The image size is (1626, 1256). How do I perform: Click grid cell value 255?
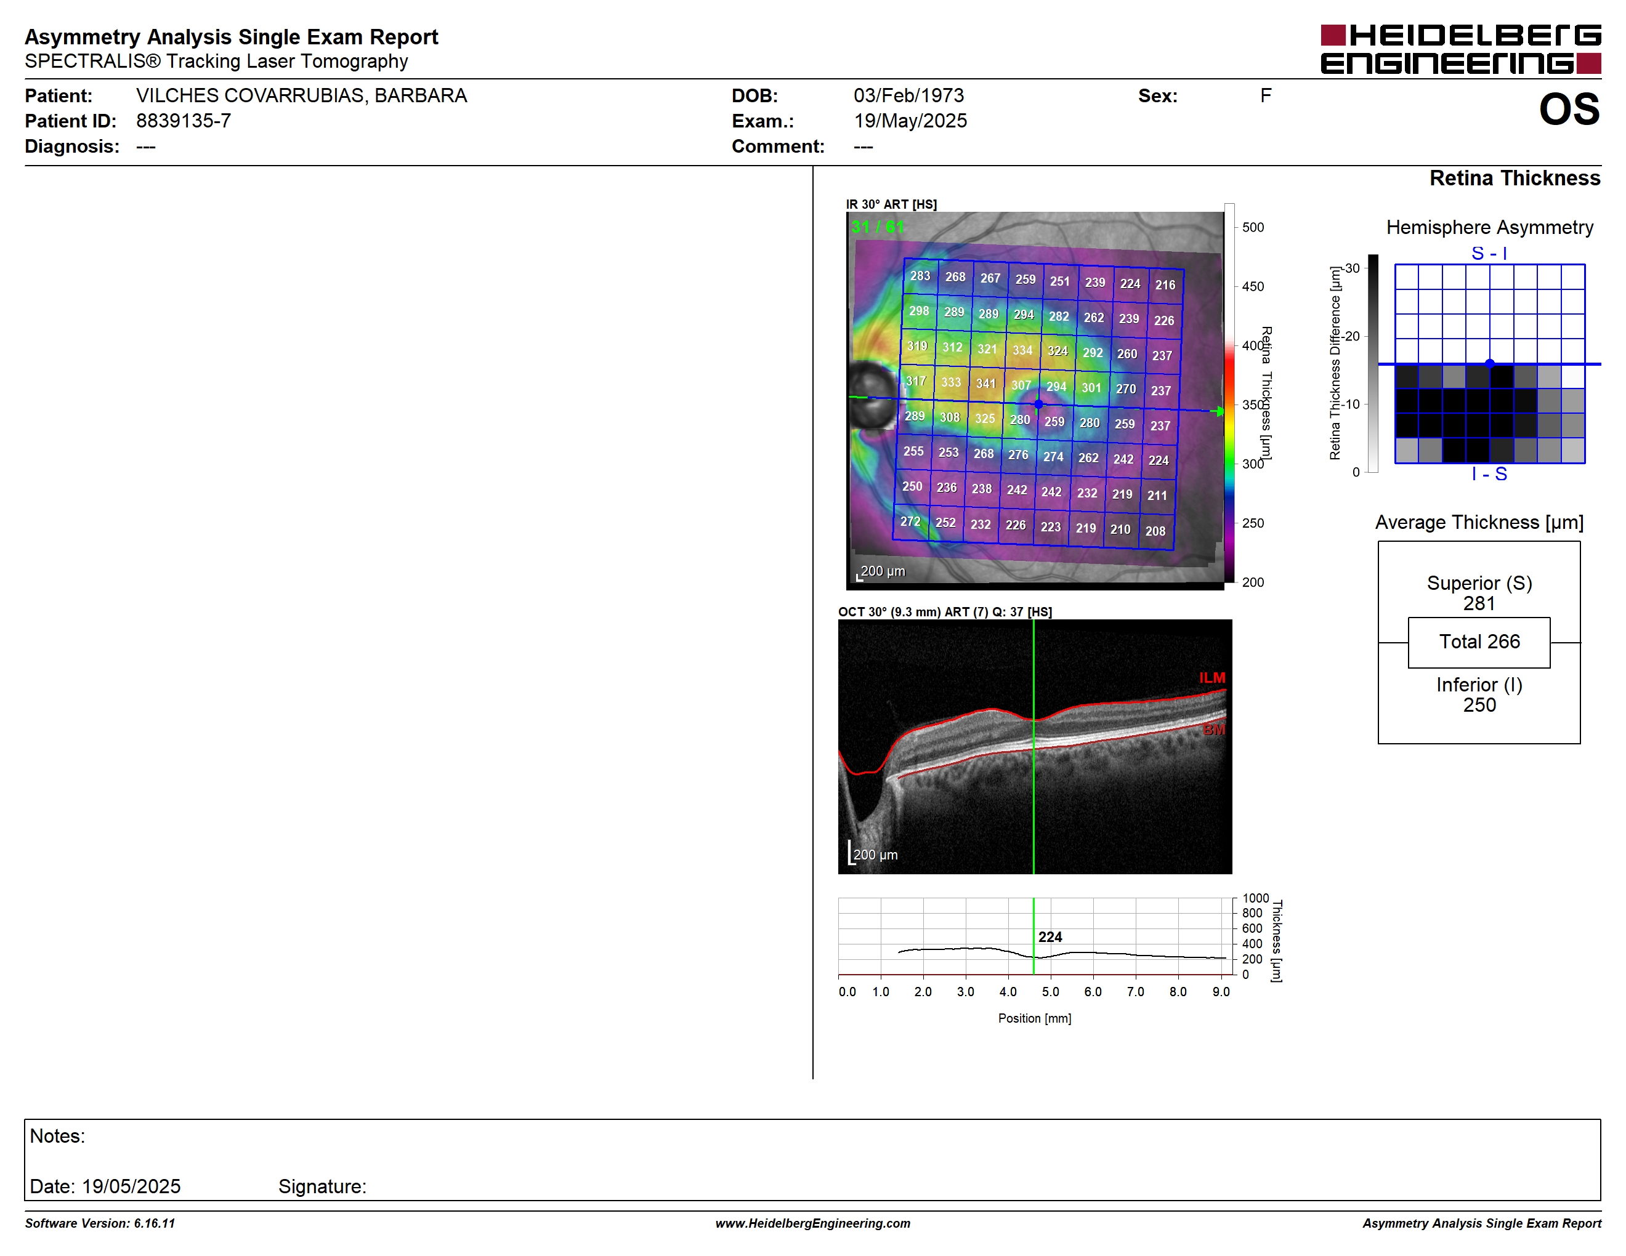913,451
